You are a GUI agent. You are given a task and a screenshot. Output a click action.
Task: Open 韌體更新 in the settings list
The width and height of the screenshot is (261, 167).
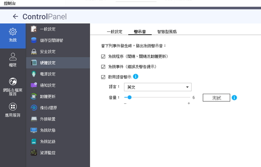coord(47,96)
